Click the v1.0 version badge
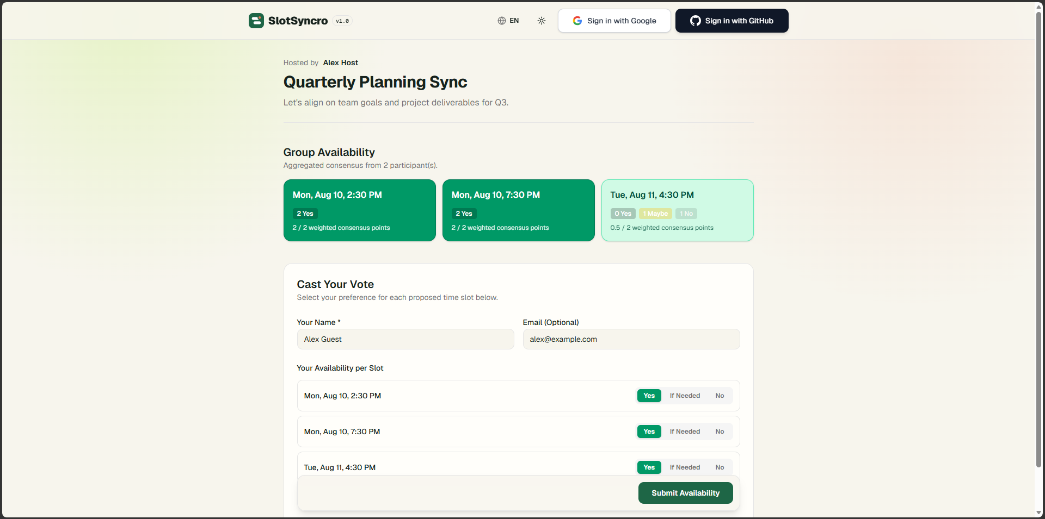Screen dimensions: 1045x519 coord(342,21)
